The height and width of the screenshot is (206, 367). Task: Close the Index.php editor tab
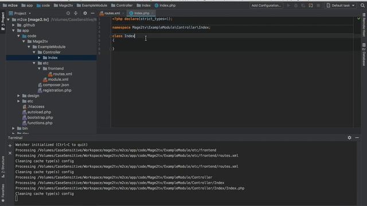[x=153, y=13]
